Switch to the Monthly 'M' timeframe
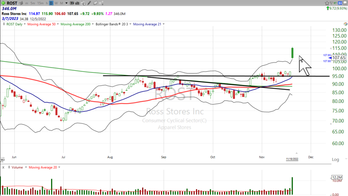348x196 pixels. click(62, 3)
